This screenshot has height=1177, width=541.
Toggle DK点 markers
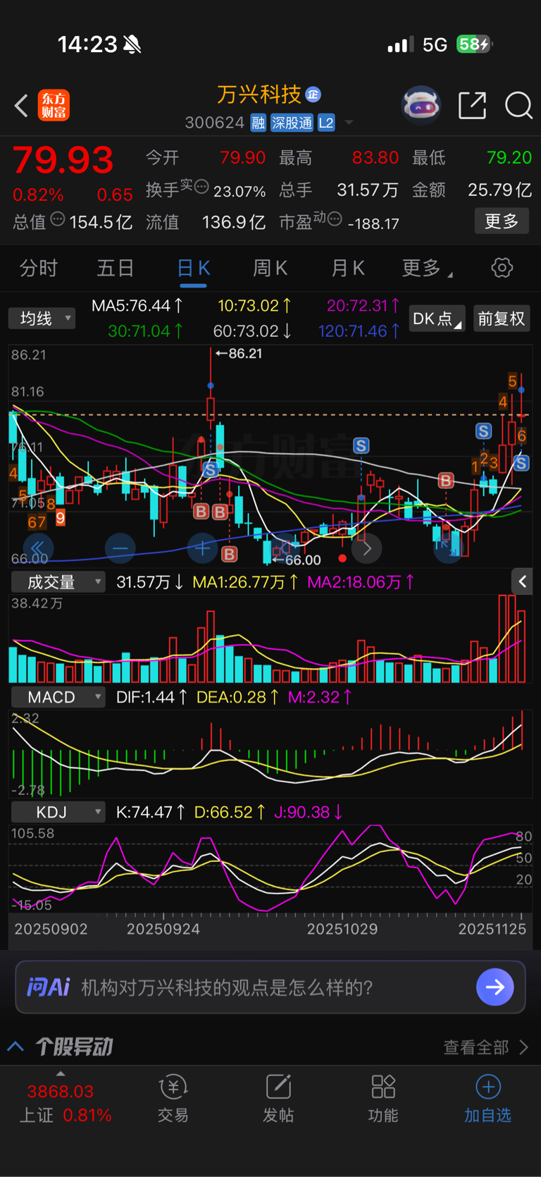tap(437, 319)
